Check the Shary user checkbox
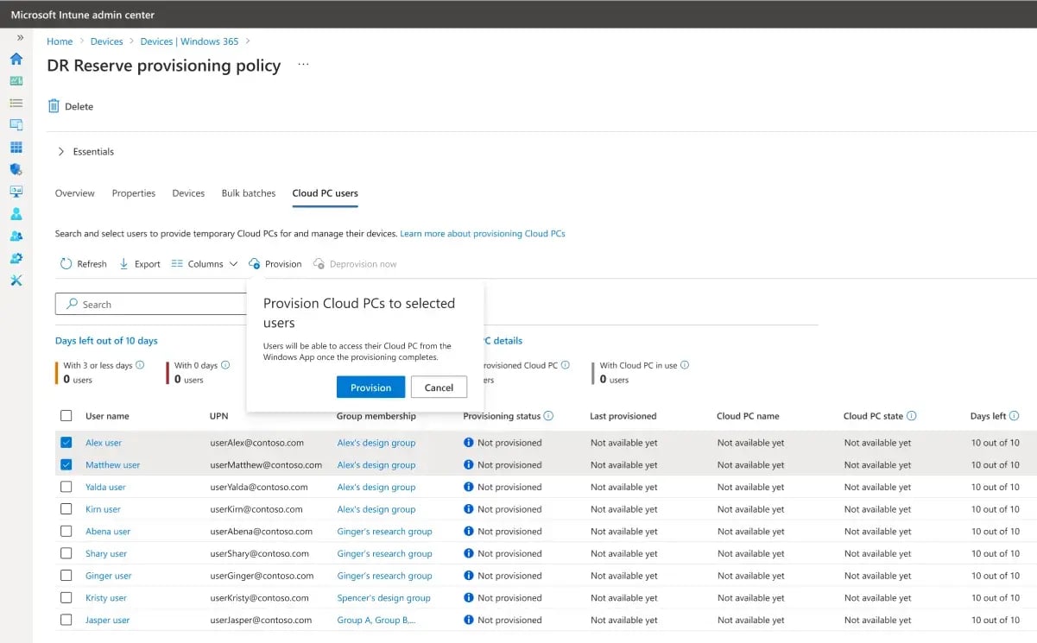Image resolution: width=1037 pixels, height=643 pixels. 66,553
